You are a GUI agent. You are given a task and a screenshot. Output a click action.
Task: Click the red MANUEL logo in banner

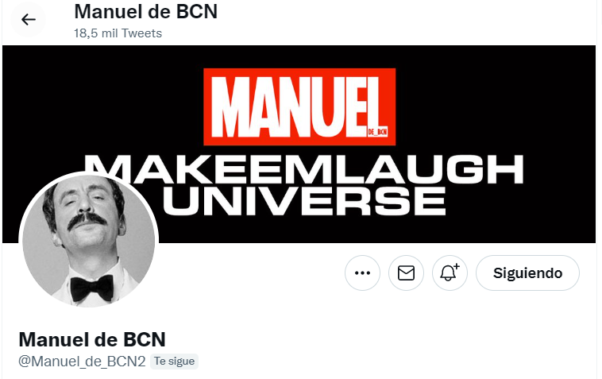pos(299,106)
